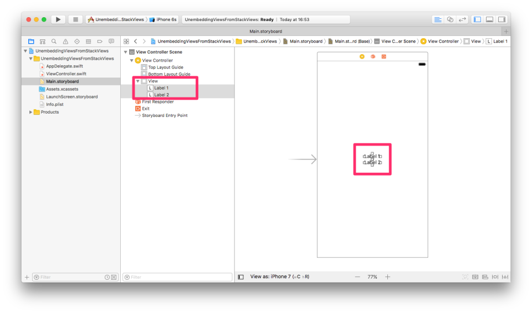Select the UnembeddingViewsFromStackViews project breadcrumb in jump bar

[191, 42]
